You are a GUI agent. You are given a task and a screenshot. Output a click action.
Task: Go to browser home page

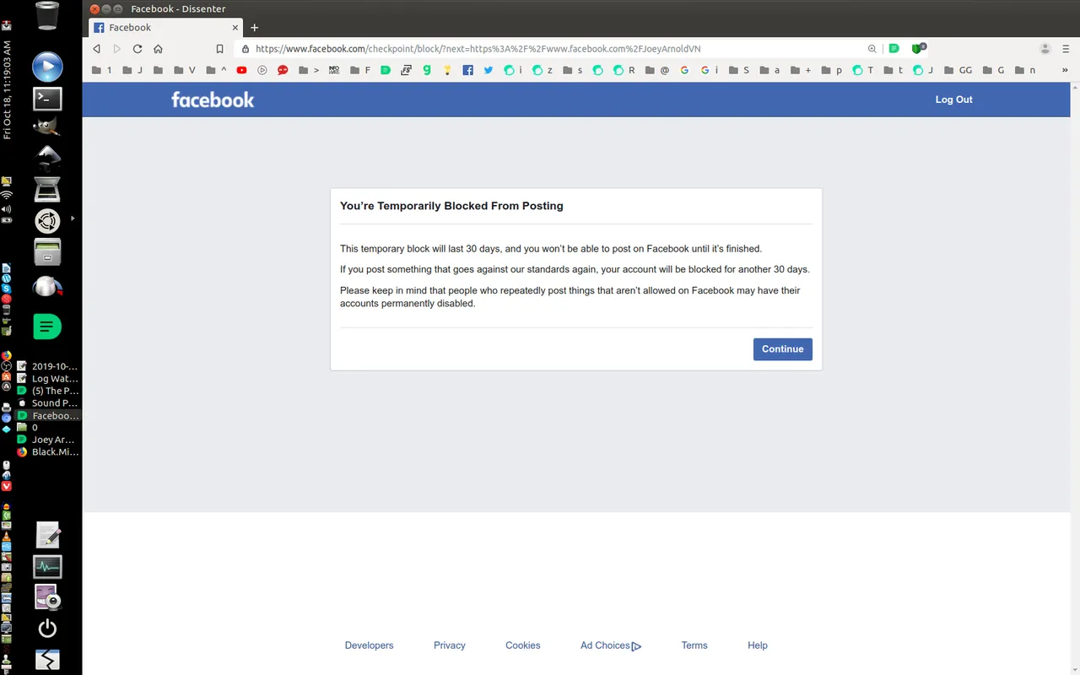(x=158, y=49)
